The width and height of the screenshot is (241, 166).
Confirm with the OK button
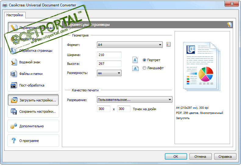(x=176, y=157)
